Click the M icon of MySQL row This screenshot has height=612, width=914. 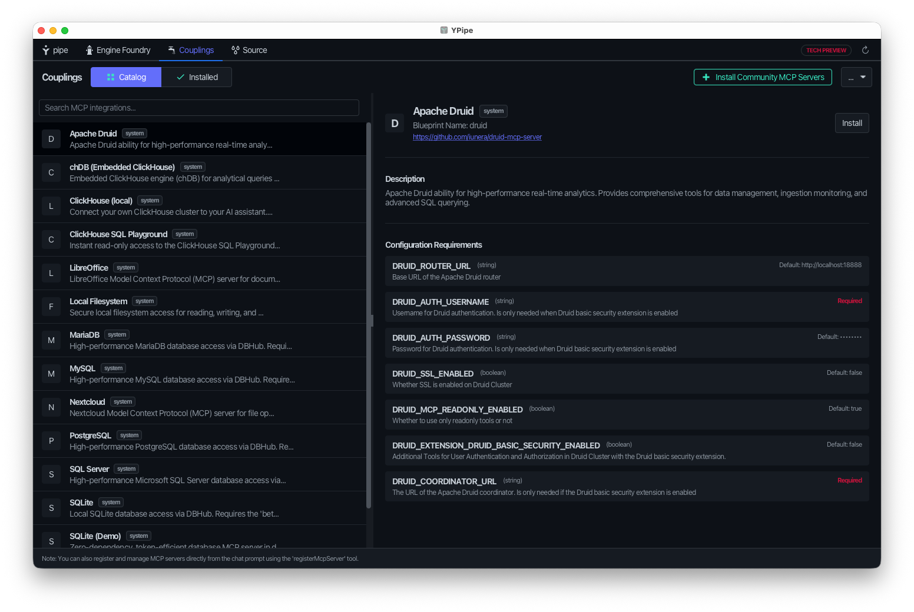click(51, 374)
